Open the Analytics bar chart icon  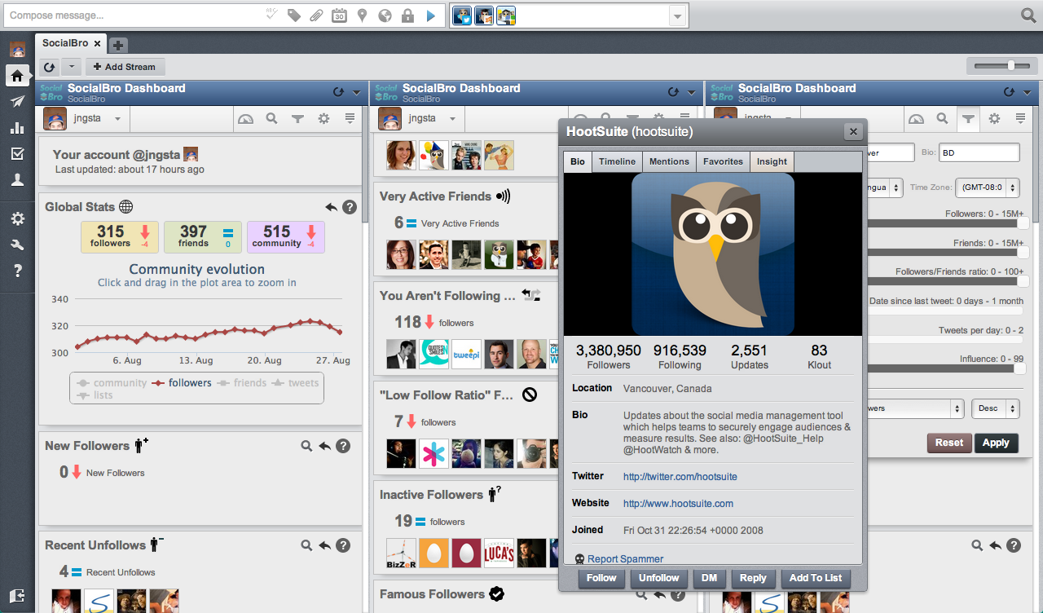[17, 127]
